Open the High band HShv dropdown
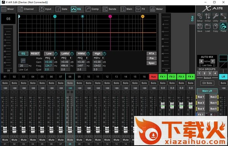 (x=98, y=58)
